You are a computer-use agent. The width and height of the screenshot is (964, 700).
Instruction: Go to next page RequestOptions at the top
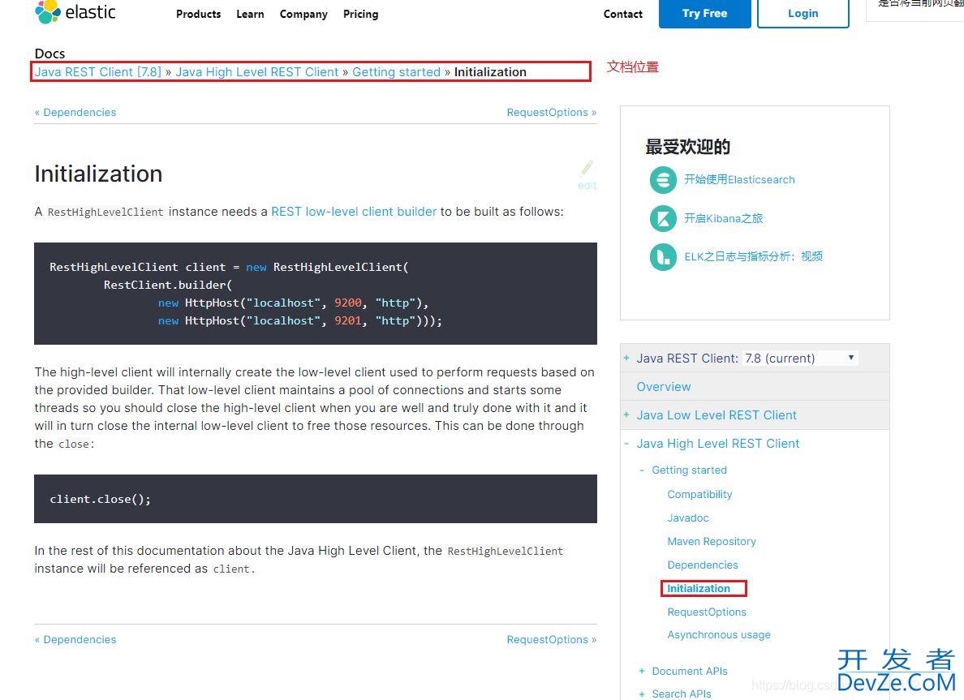point(552,113)
